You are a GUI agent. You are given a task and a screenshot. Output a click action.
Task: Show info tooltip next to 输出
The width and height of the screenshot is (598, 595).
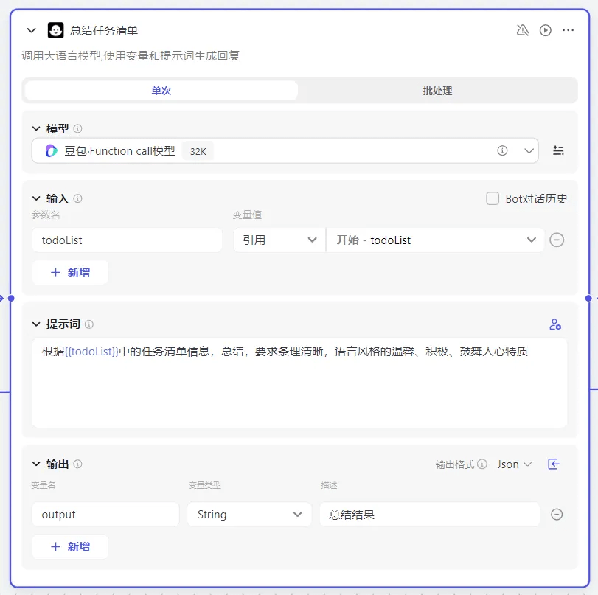pos(77,464)
